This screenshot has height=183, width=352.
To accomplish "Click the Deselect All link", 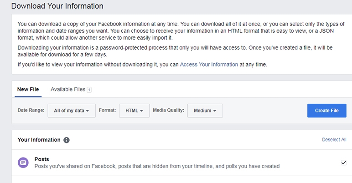I will pos(334,139).
